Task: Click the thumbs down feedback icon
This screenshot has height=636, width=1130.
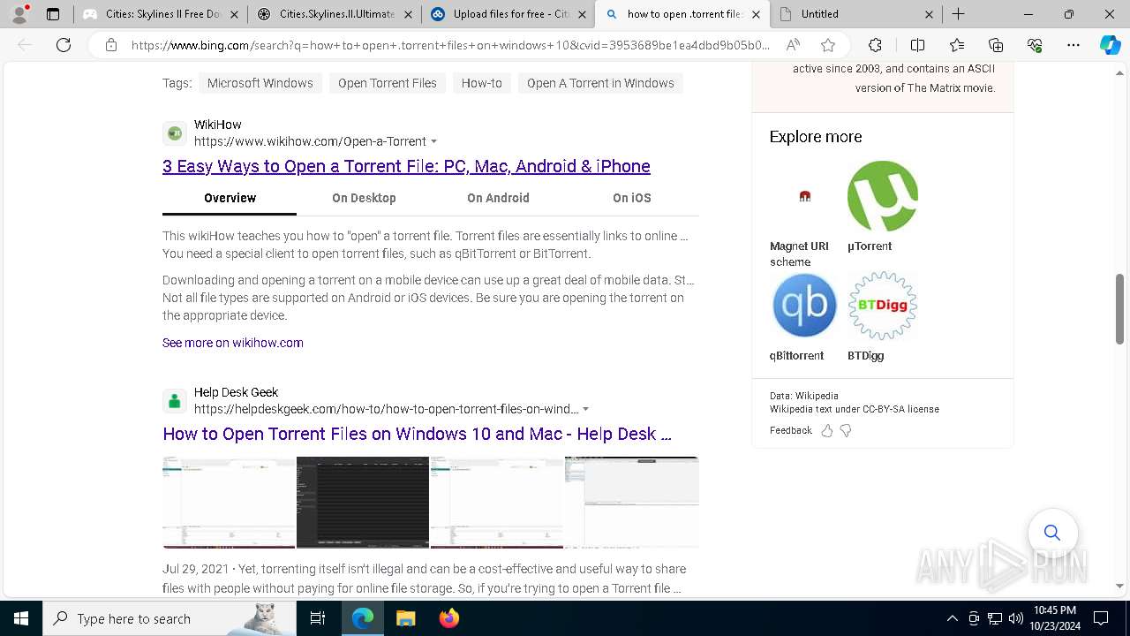Action: (x=846, y=431)
